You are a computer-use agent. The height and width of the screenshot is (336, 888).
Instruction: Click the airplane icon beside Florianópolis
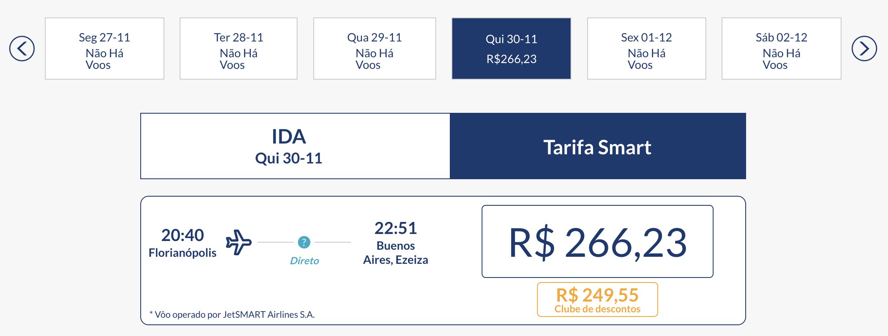(x=239, y=242)
